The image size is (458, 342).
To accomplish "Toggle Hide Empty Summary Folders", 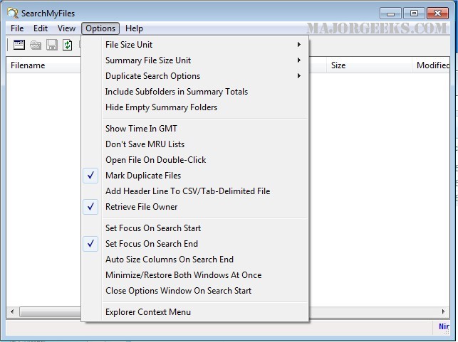I will 195,107.
